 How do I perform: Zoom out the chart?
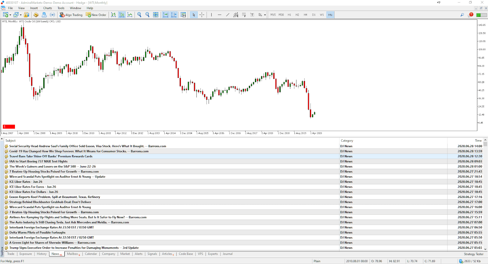tap(147, 15)
